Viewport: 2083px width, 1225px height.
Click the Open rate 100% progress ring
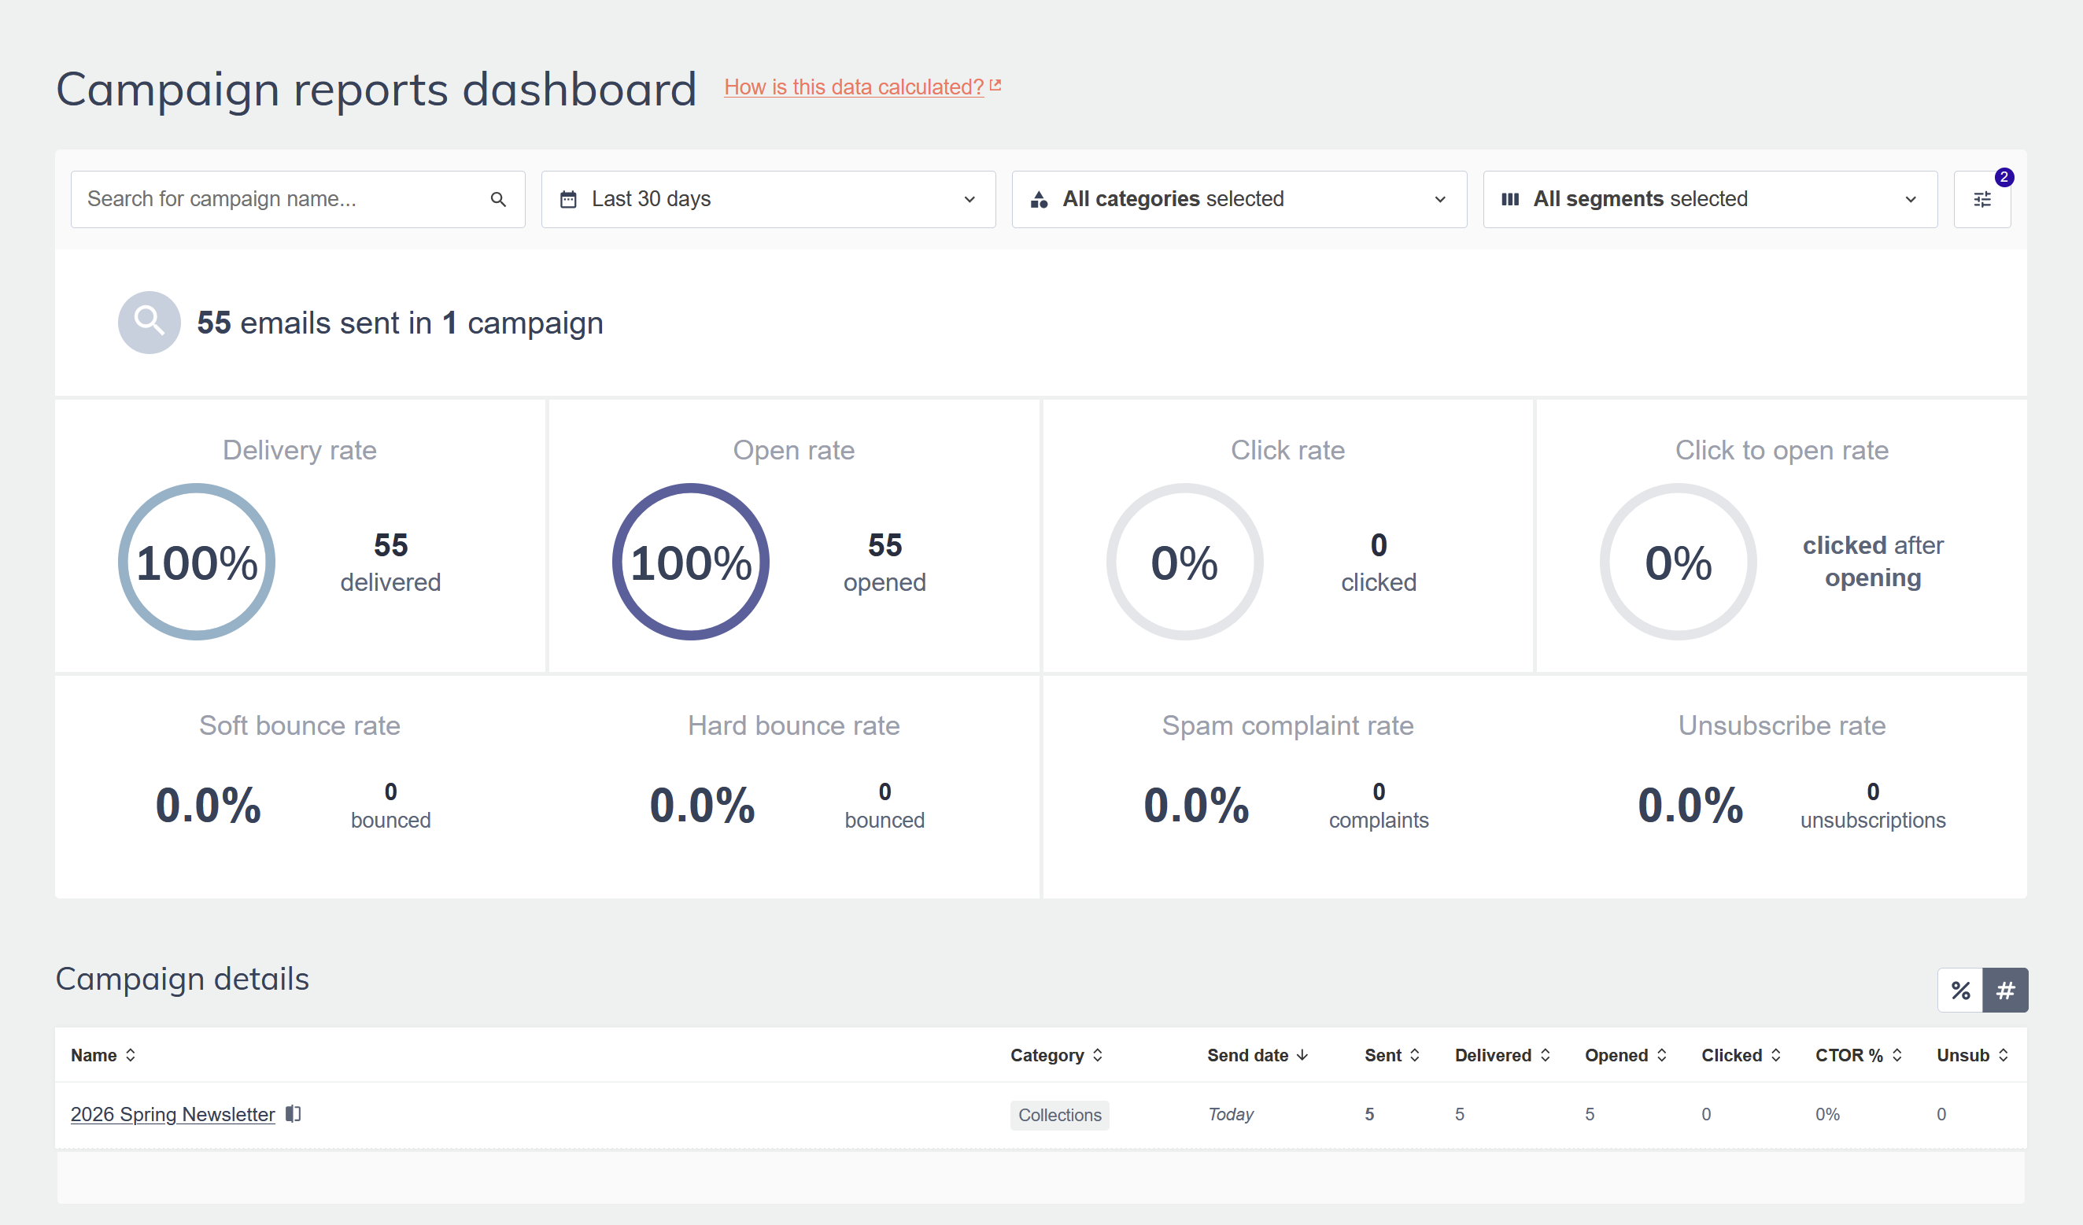(690, 561)
